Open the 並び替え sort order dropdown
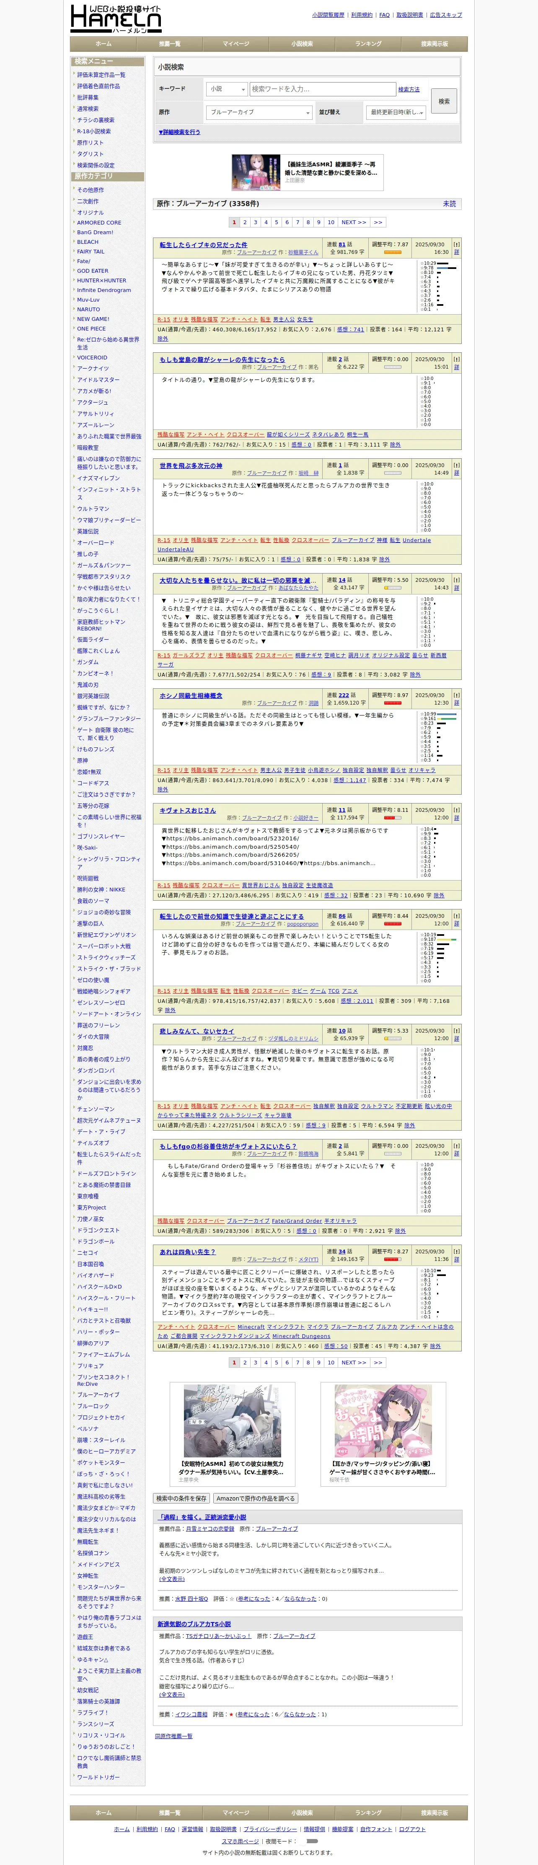This screenshot has height=1865, width=538. (x=397, y=112)
